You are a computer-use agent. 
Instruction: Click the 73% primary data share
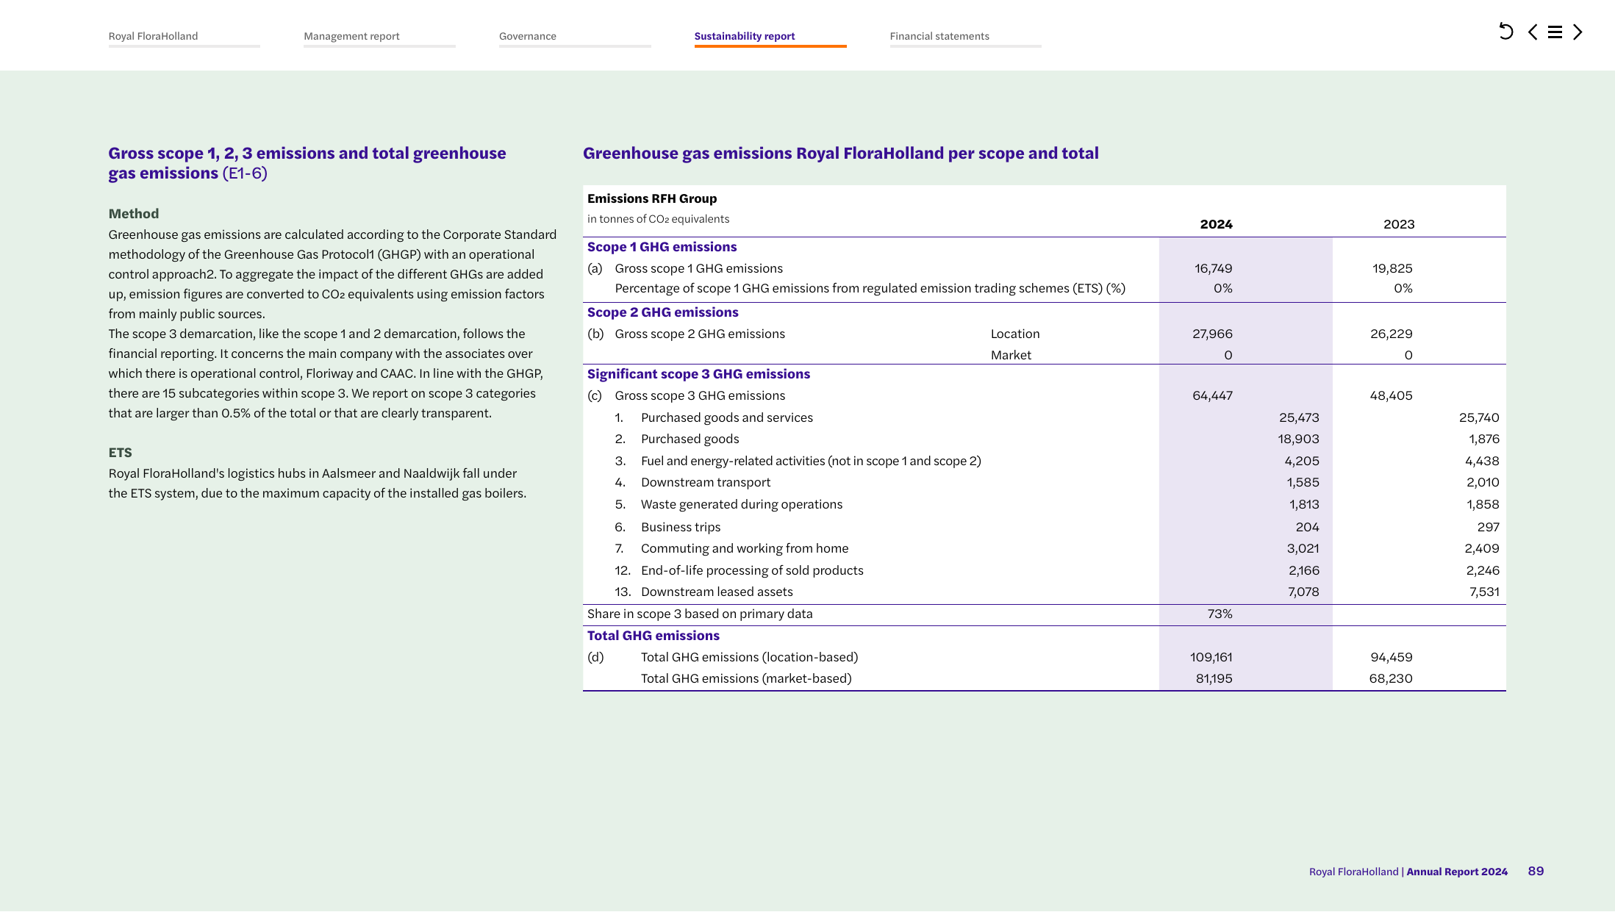coord(1220,614)
